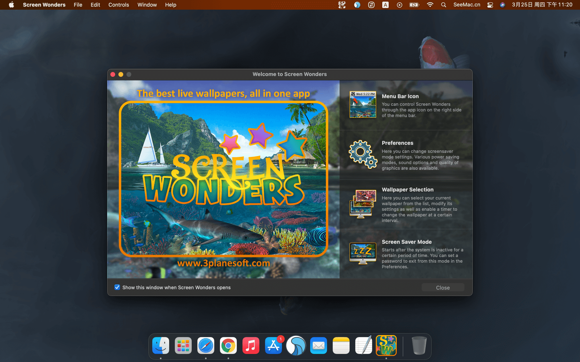Image resolution: width=580 pixels, height=362 pixels.
Task: Open the Controls menu
Action: pyautogui.click(x=118, y=5)
